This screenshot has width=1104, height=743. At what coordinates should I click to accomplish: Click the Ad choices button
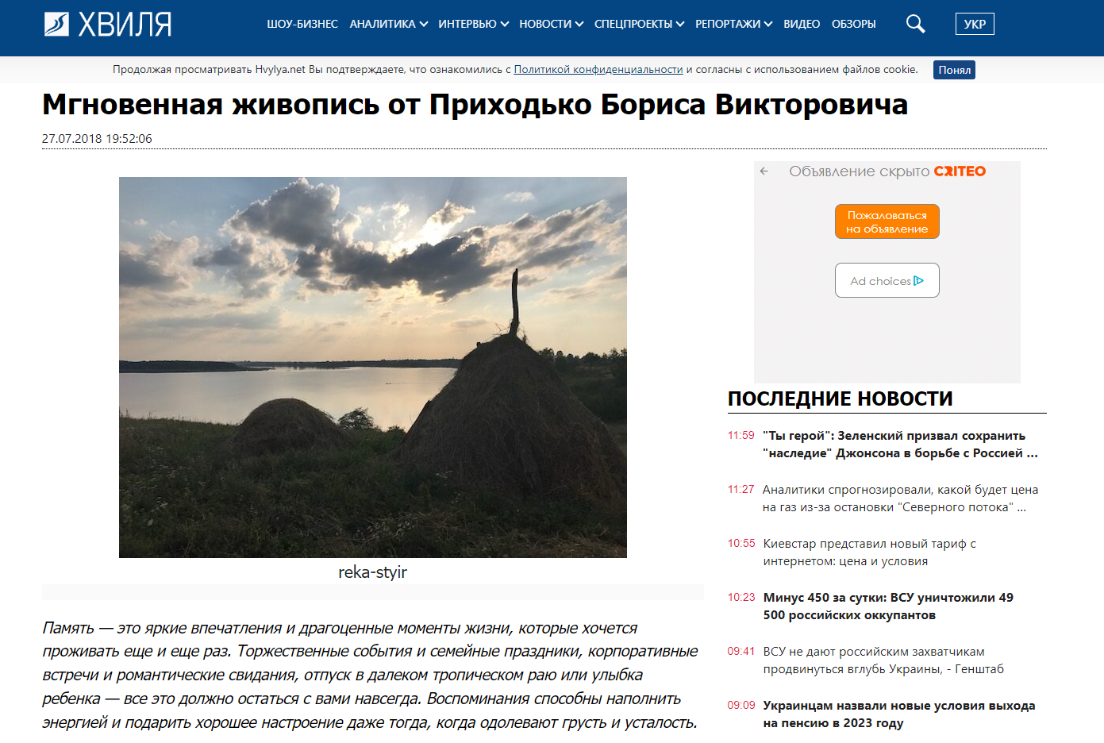pyautogui.click(x=887, y=280)
